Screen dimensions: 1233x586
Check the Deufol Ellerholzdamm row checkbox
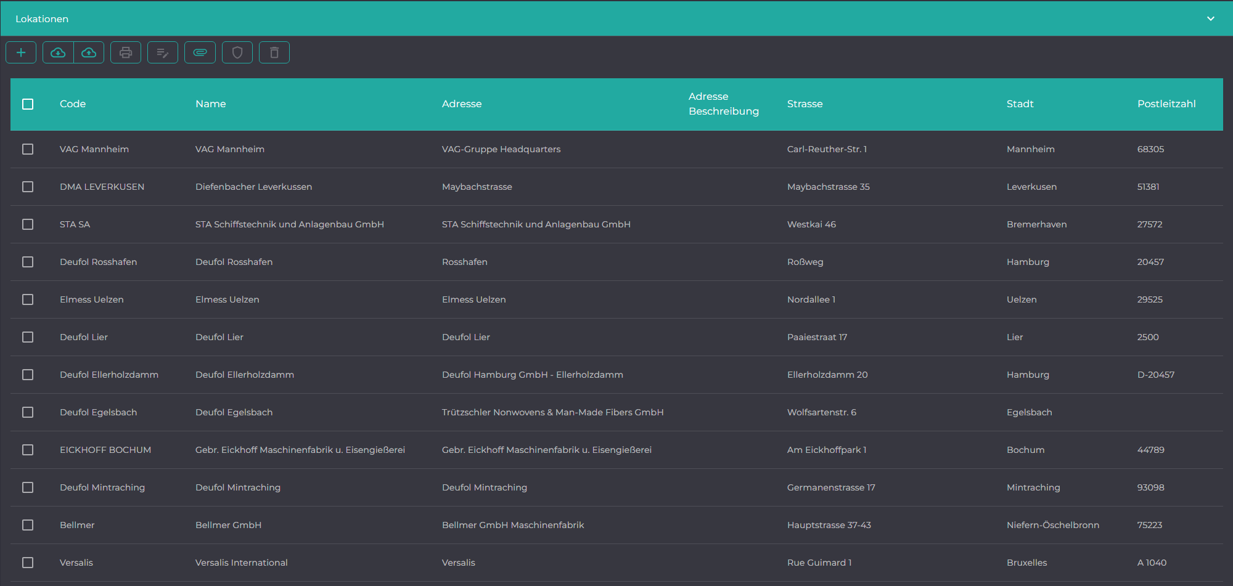pos(28,375)
